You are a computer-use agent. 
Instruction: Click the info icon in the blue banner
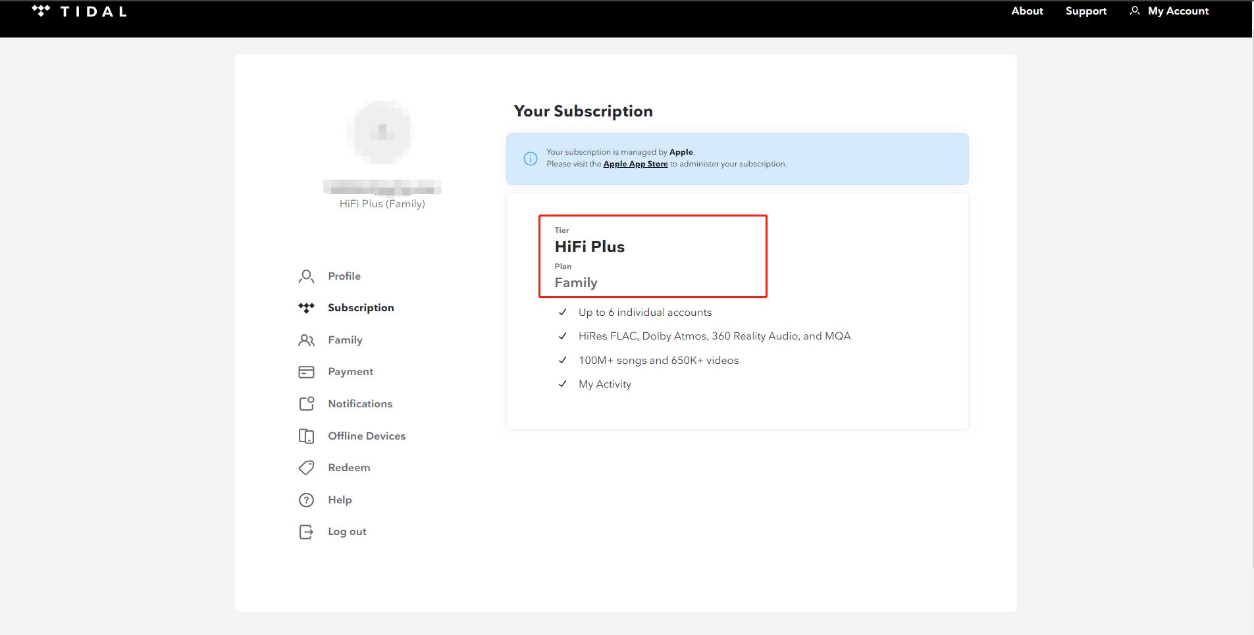531,159
